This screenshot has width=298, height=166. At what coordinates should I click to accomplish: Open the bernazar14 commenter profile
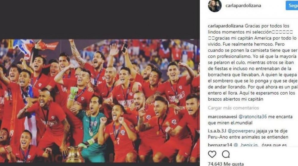220,145
